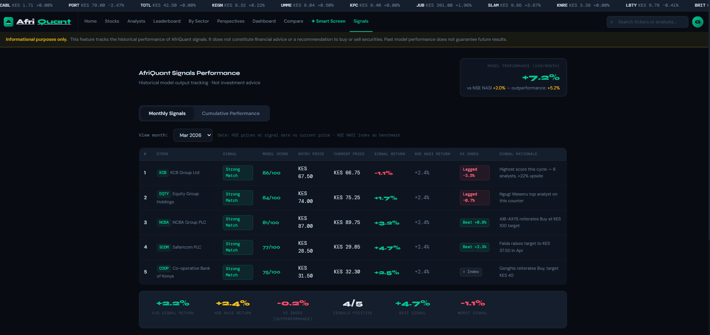
Task: Click the Lagged -3.5% badge
Action: (474, 173)
